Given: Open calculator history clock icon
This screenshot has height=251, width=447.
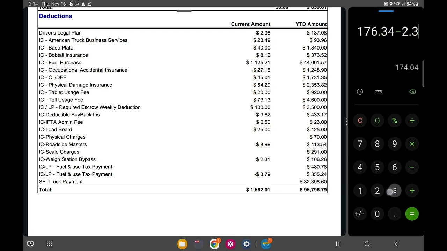Looking at the screenshot, I should coord(360,92).
